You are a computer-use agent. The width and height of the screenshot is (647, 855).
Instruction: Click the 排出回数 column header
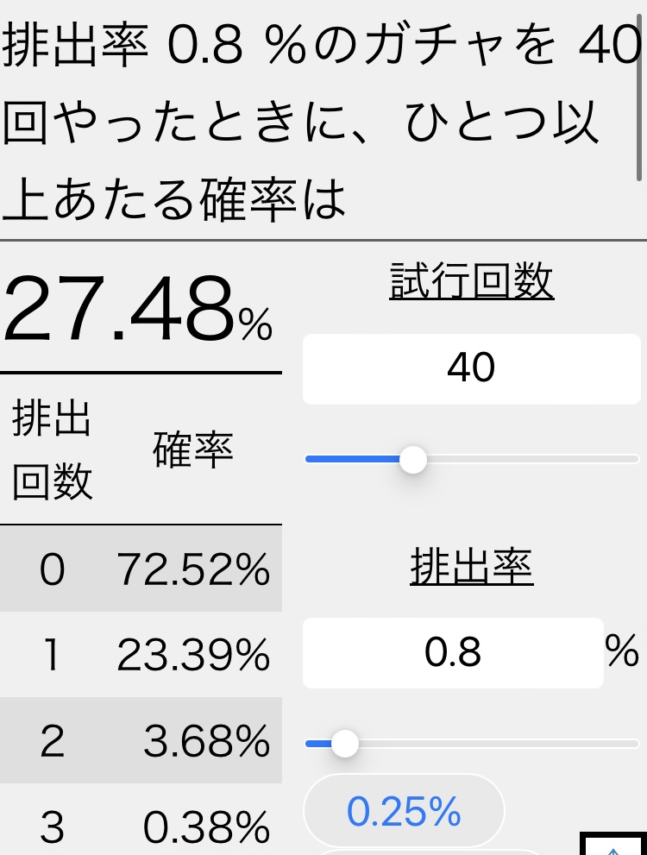(52, 450)
